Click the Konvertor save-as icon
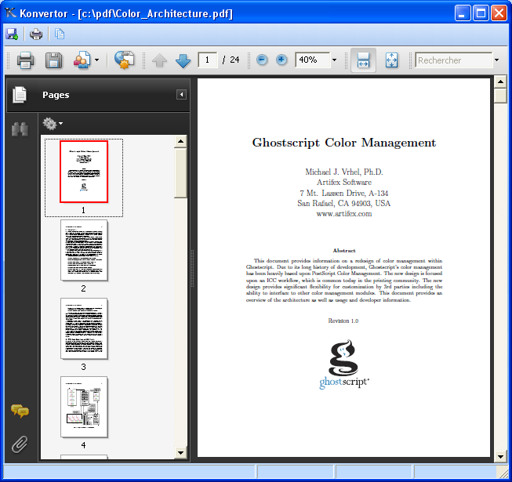Viewport: 512px width, 482px height. click(12, 34)
